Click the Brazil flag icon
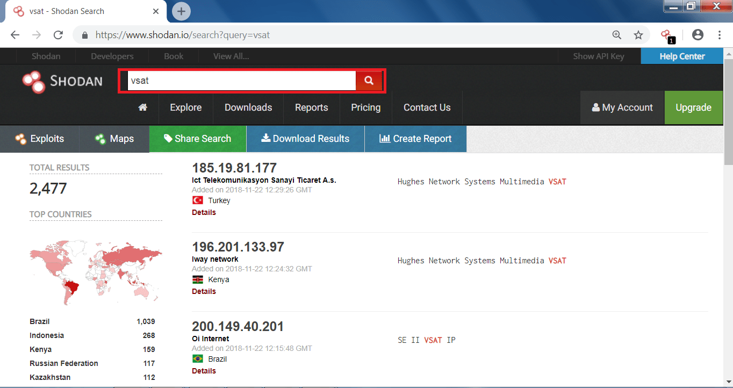Image resolution: width=733 pixels, height=388 pixels. coord(197,358)
